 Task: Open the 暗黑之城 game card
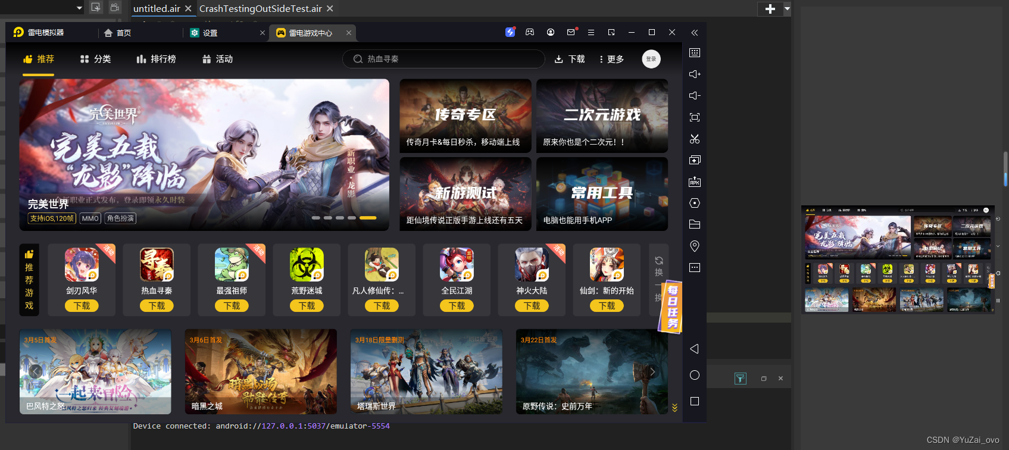coord(261,371)
